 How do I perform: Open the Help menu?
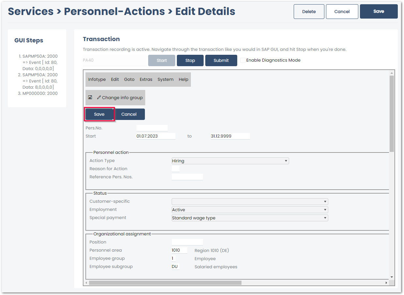(x=183, y=80)
